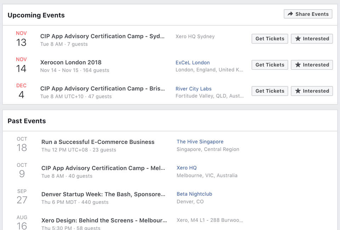The width and height of the screenshot is (340, 230).
Task: Open Xero HQ Melbourne venue link
Action: coord(187,168)
